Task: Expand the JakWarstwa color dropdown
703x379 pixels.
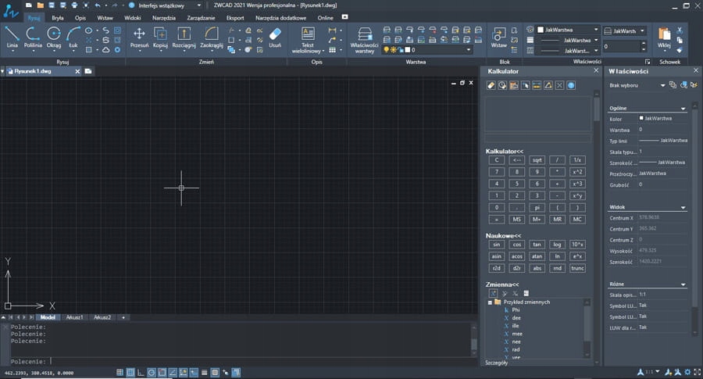Action: pos(596,30)
